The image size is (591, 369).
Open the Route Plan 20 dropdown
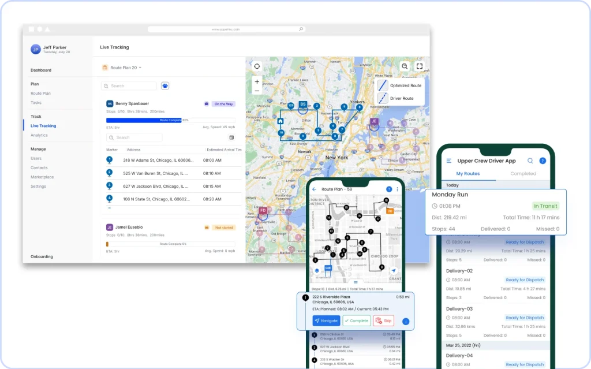pyautogui.click(x=122, y=68)
